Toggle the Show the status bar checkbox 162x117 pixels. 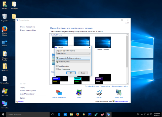[x=56, y=69]
